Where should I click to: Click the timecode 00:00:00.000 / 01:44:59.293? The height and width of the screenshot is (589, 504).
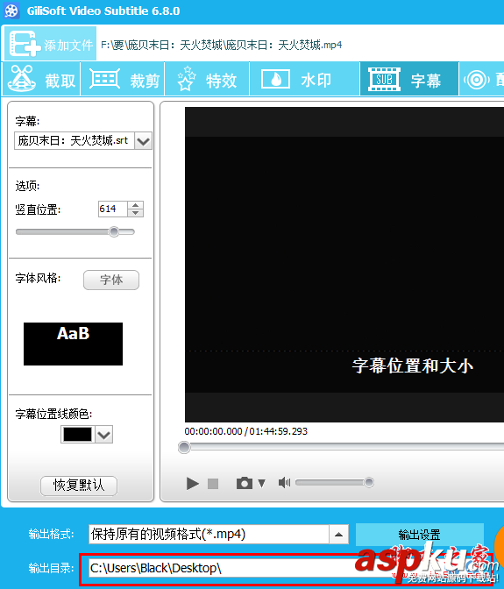[246, 431]
